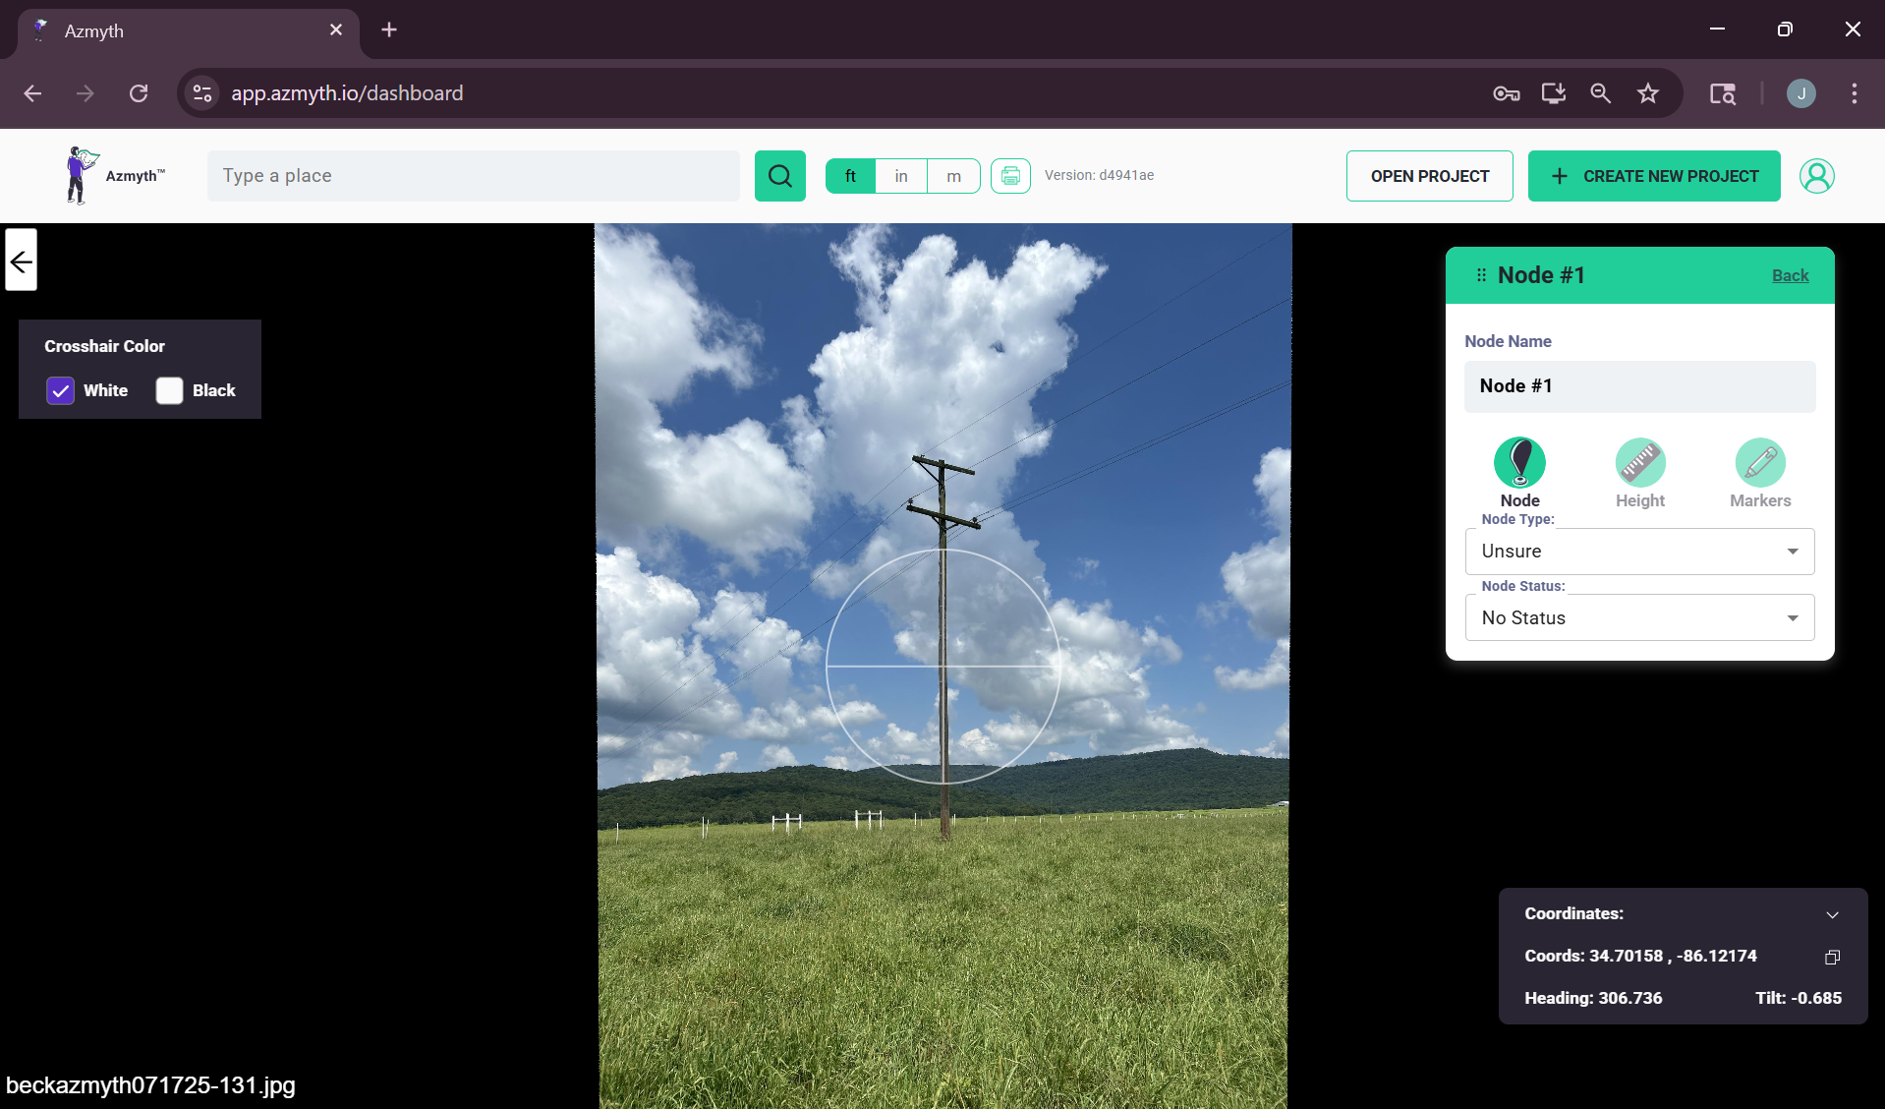Select the Azmyth browser tab
Image resolution: width=1885 pixels, height=1109 pixels.
point(187,30)
